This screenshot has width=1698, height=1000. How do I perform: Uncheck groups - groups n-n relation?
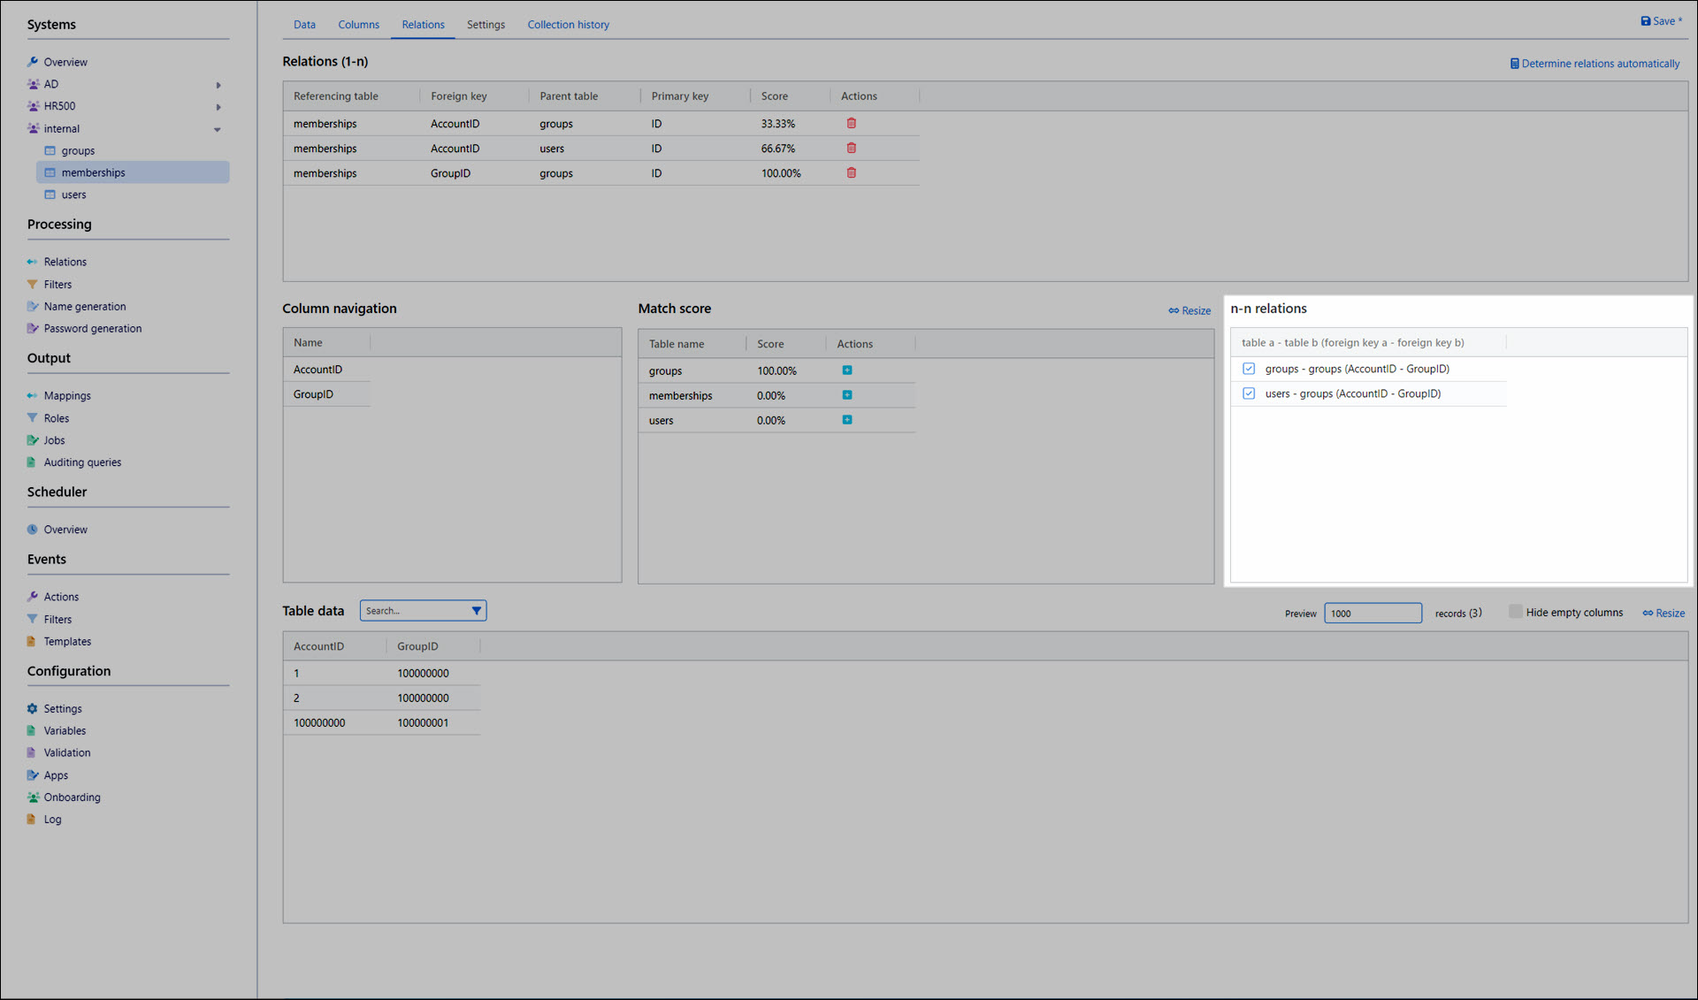tap(1248, 369)
